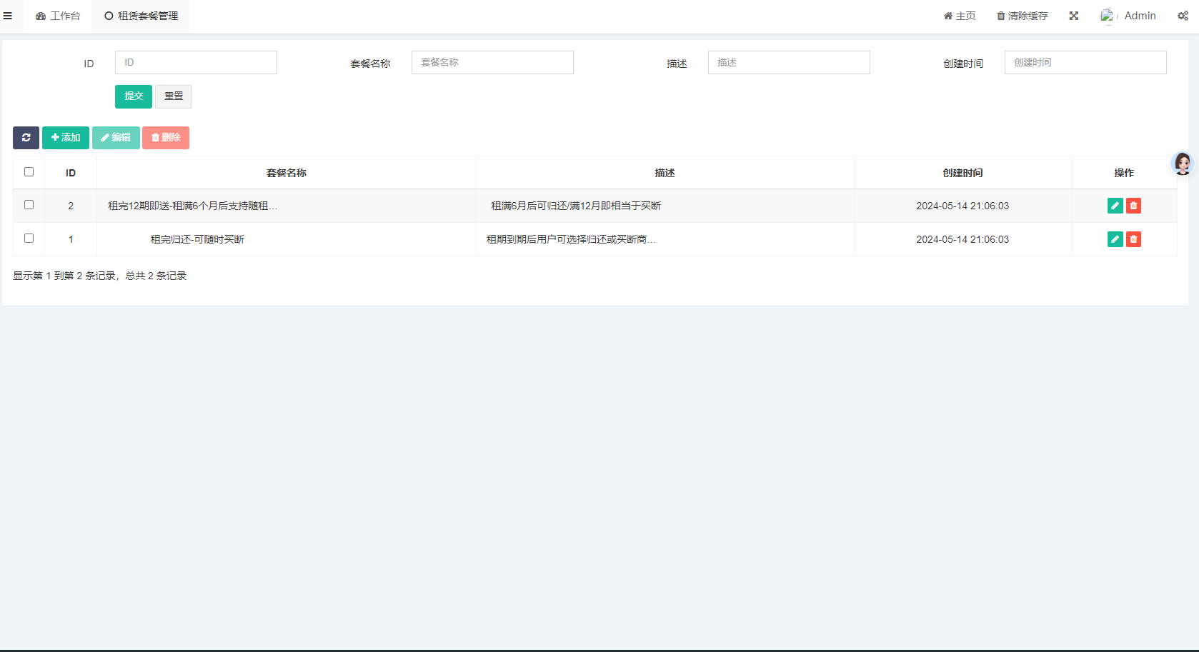Click the refresh table icon button
Image resolution: width=1199 pixels, height=652 pixels.
[26, 138]
